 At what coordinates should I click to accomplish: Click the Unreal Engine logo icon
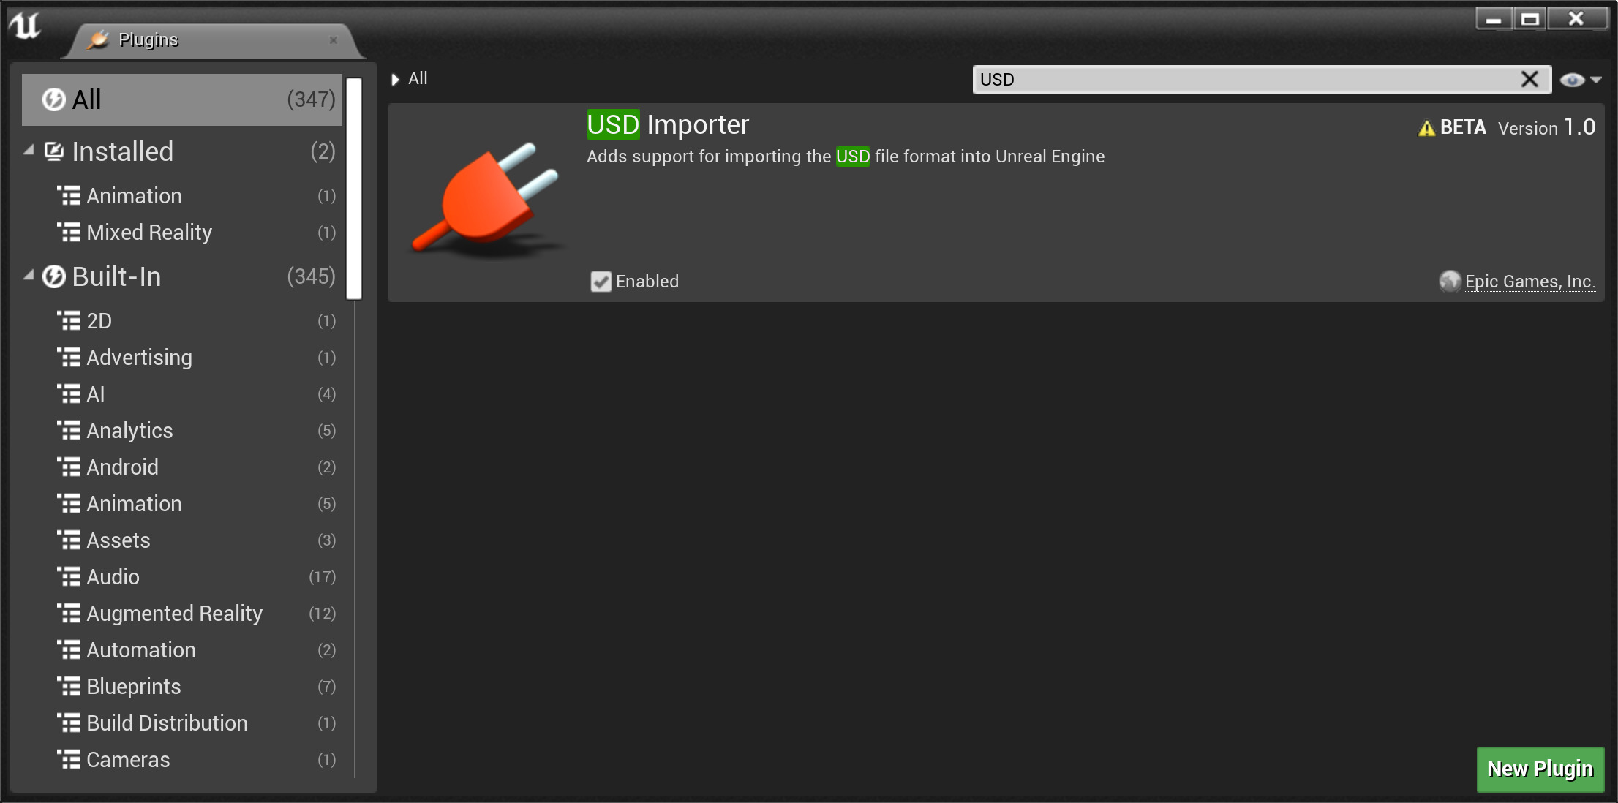click(25, 26)
